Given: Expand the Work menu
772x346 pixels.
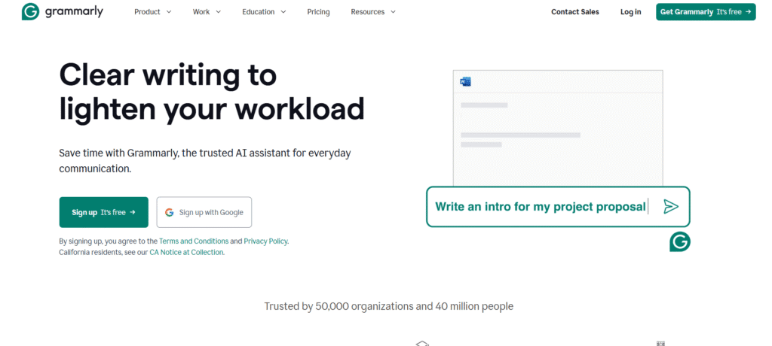Looking at the screenshot, I should point(207,12).
